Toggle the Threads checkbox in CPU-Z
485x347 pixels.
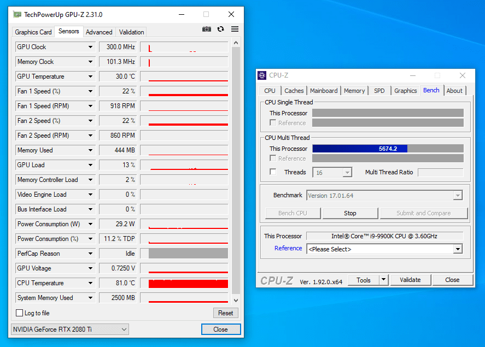point(273,172)
